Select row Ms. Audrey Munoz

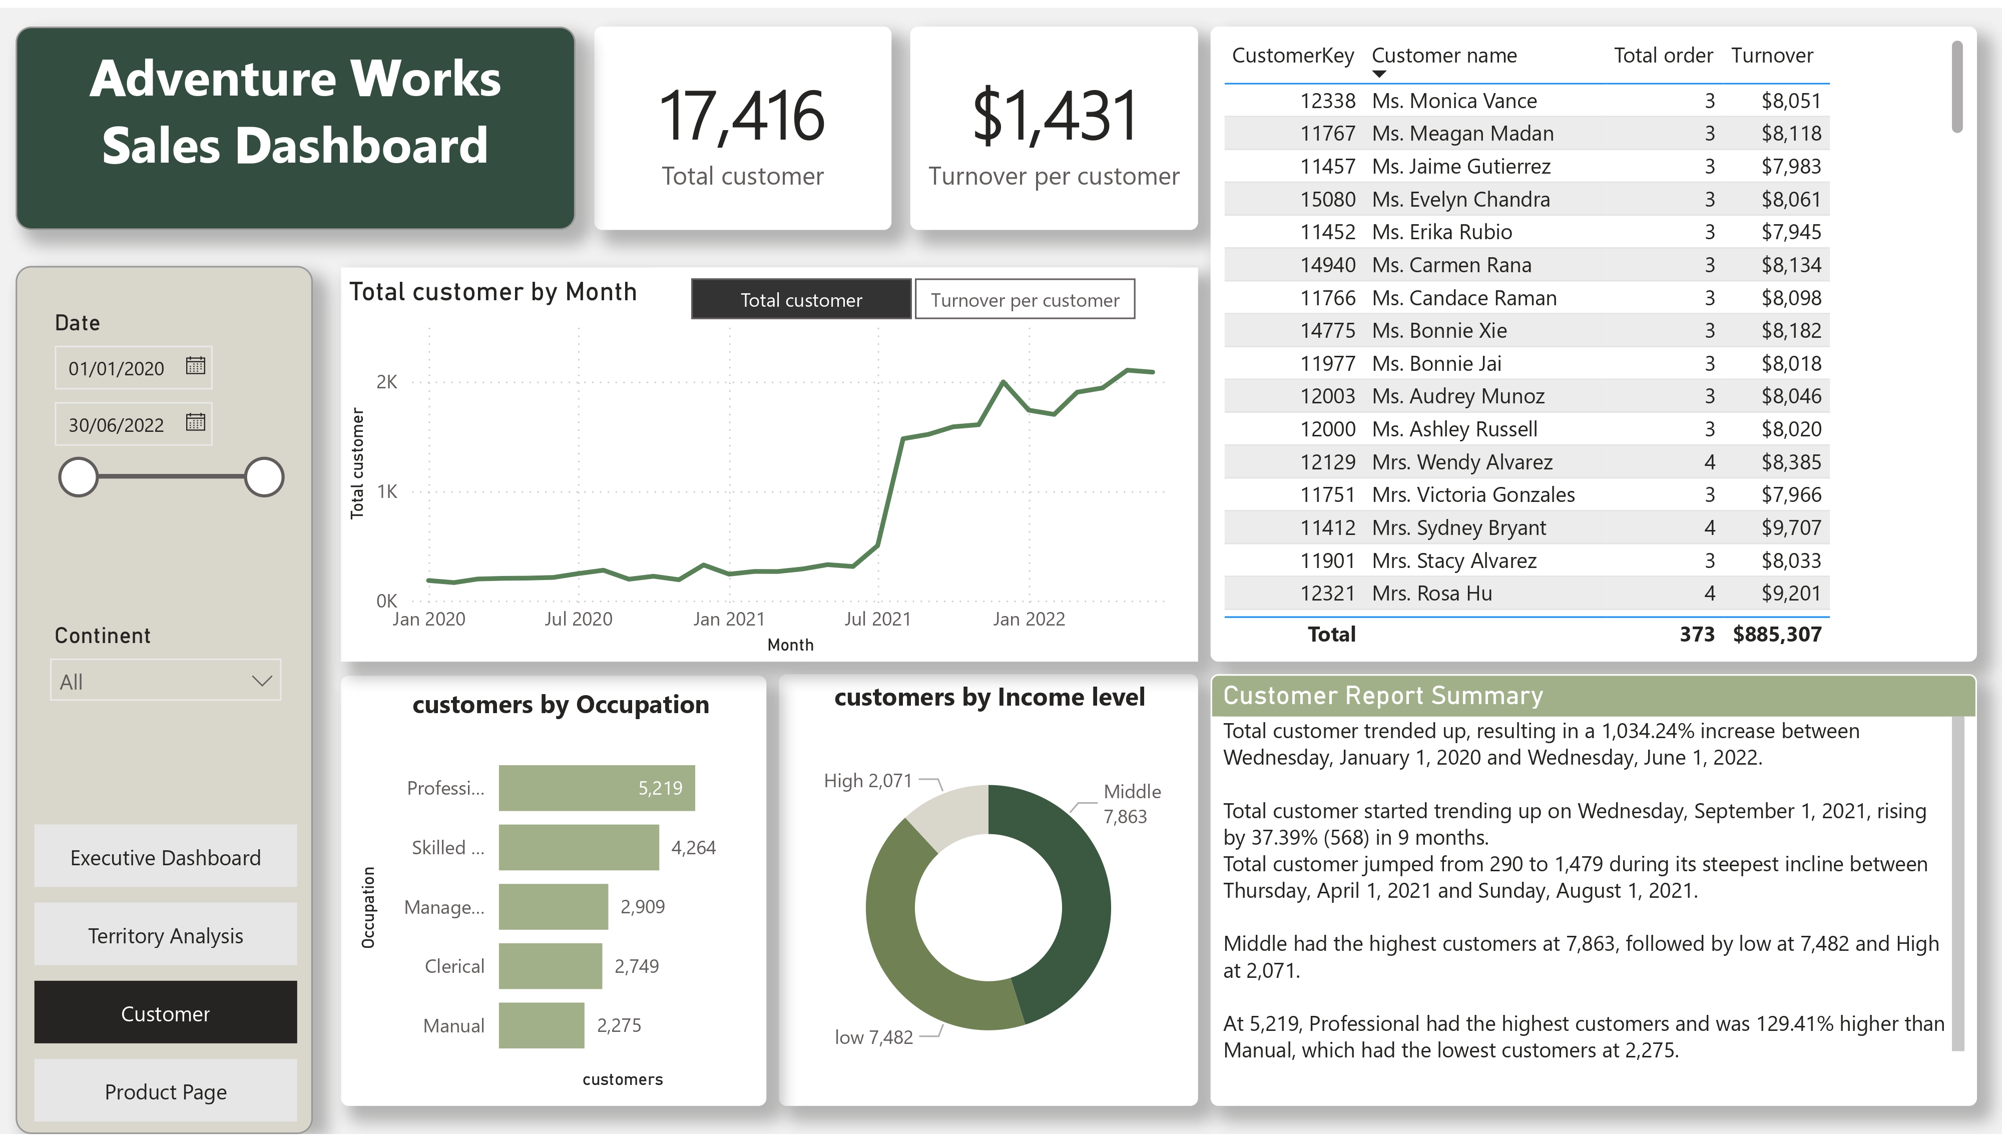tap(1526, 396)
